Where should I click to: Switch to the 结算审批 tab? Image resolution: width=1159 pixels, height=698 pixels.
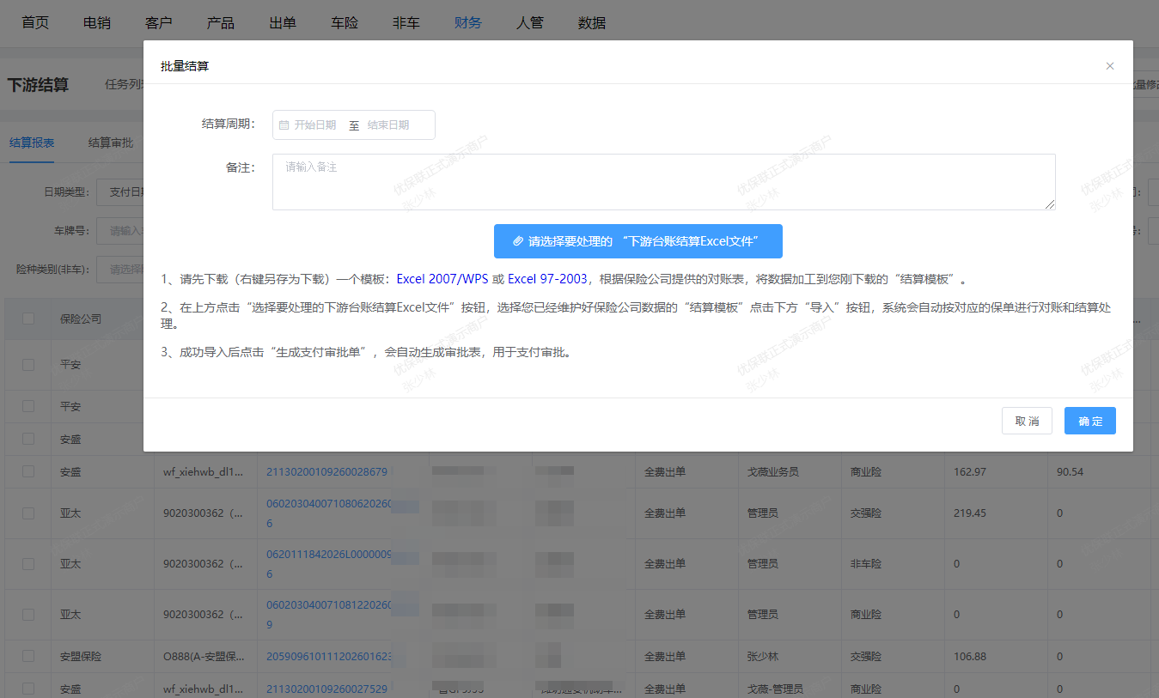(x=111, y=143)
